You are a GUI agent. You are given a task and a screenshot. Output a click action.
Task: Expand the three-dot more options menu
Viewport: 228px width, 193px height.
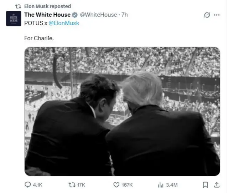pos(217,15)
